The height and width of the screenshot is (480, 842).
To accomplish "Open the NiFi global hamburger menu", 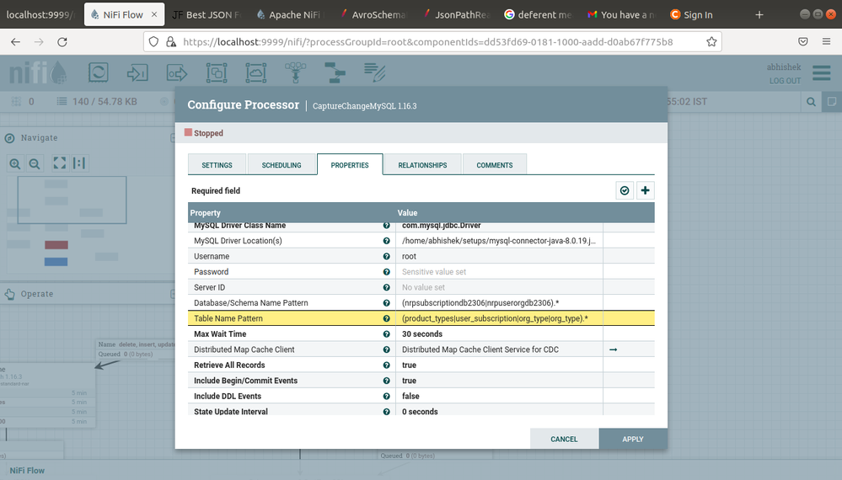I will pyautogui.click(x=821, y=73).
